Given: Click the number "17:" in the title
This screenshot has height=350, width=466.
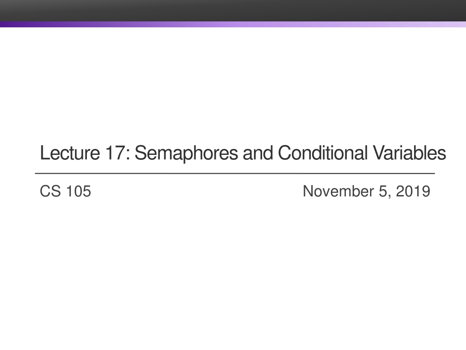Looking at the screenshot, I should point(117,153).
